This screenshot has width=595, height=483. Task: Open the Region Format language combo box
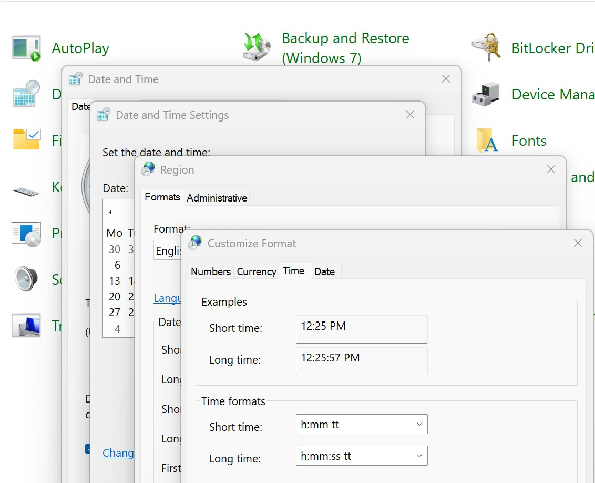[167, 250]
